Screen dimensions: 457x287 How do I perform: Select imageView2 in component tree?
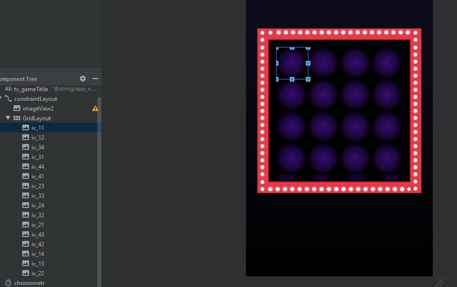pos(38,108)
